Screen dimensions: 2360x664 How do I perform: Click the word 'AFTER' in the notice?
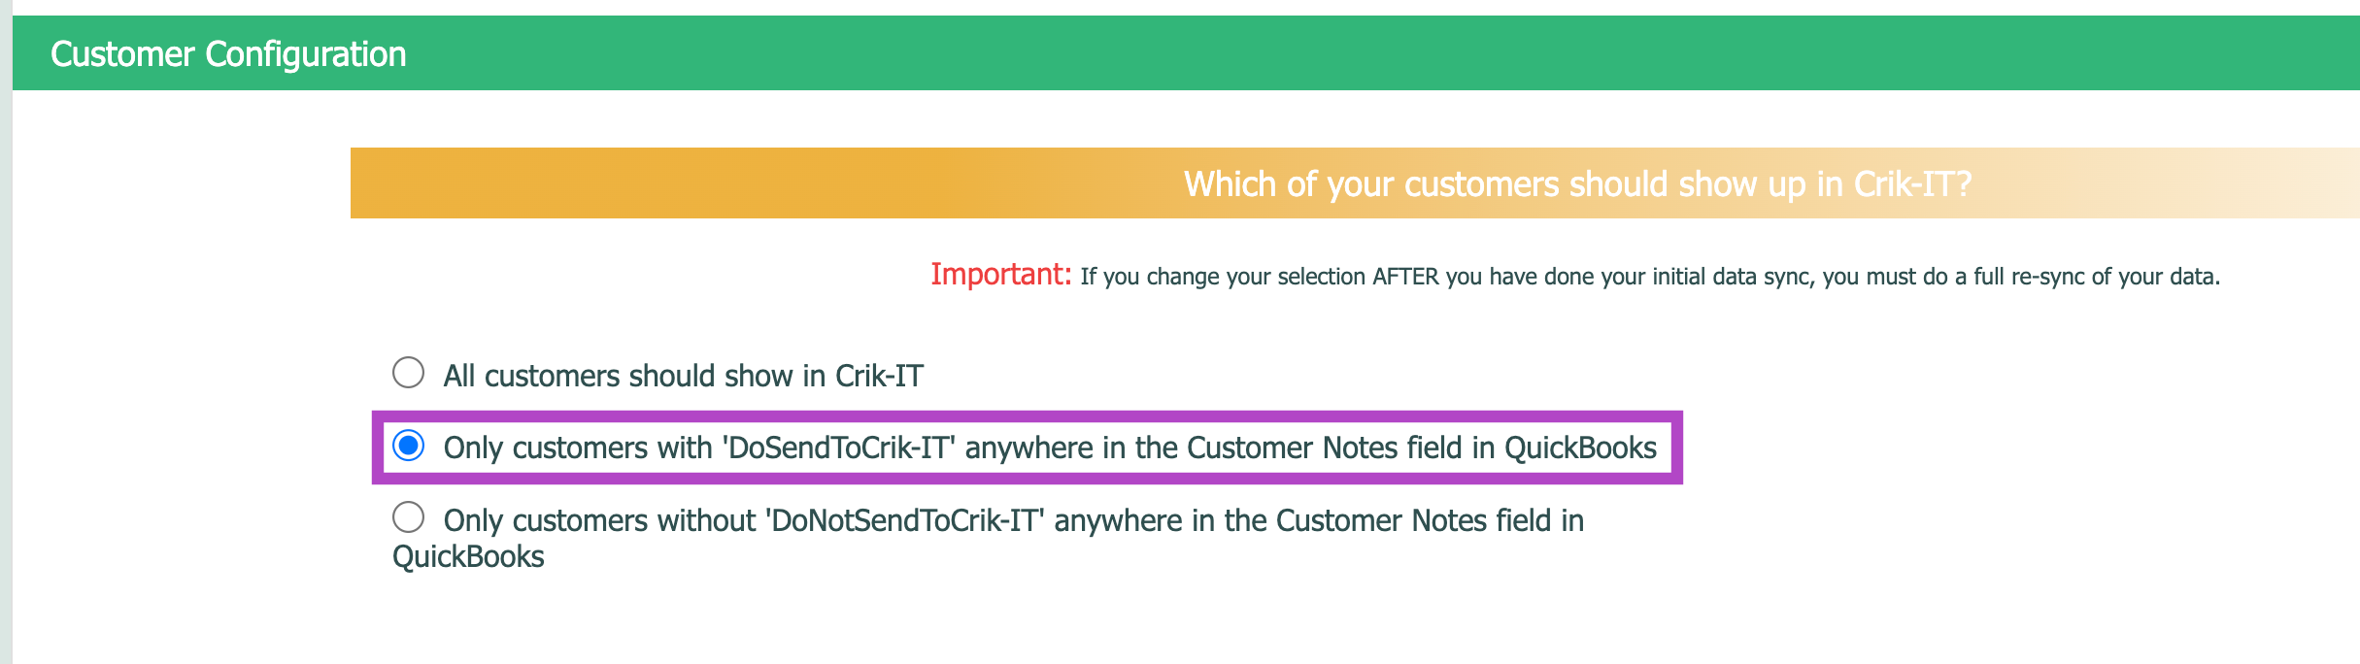[1405, 277]
